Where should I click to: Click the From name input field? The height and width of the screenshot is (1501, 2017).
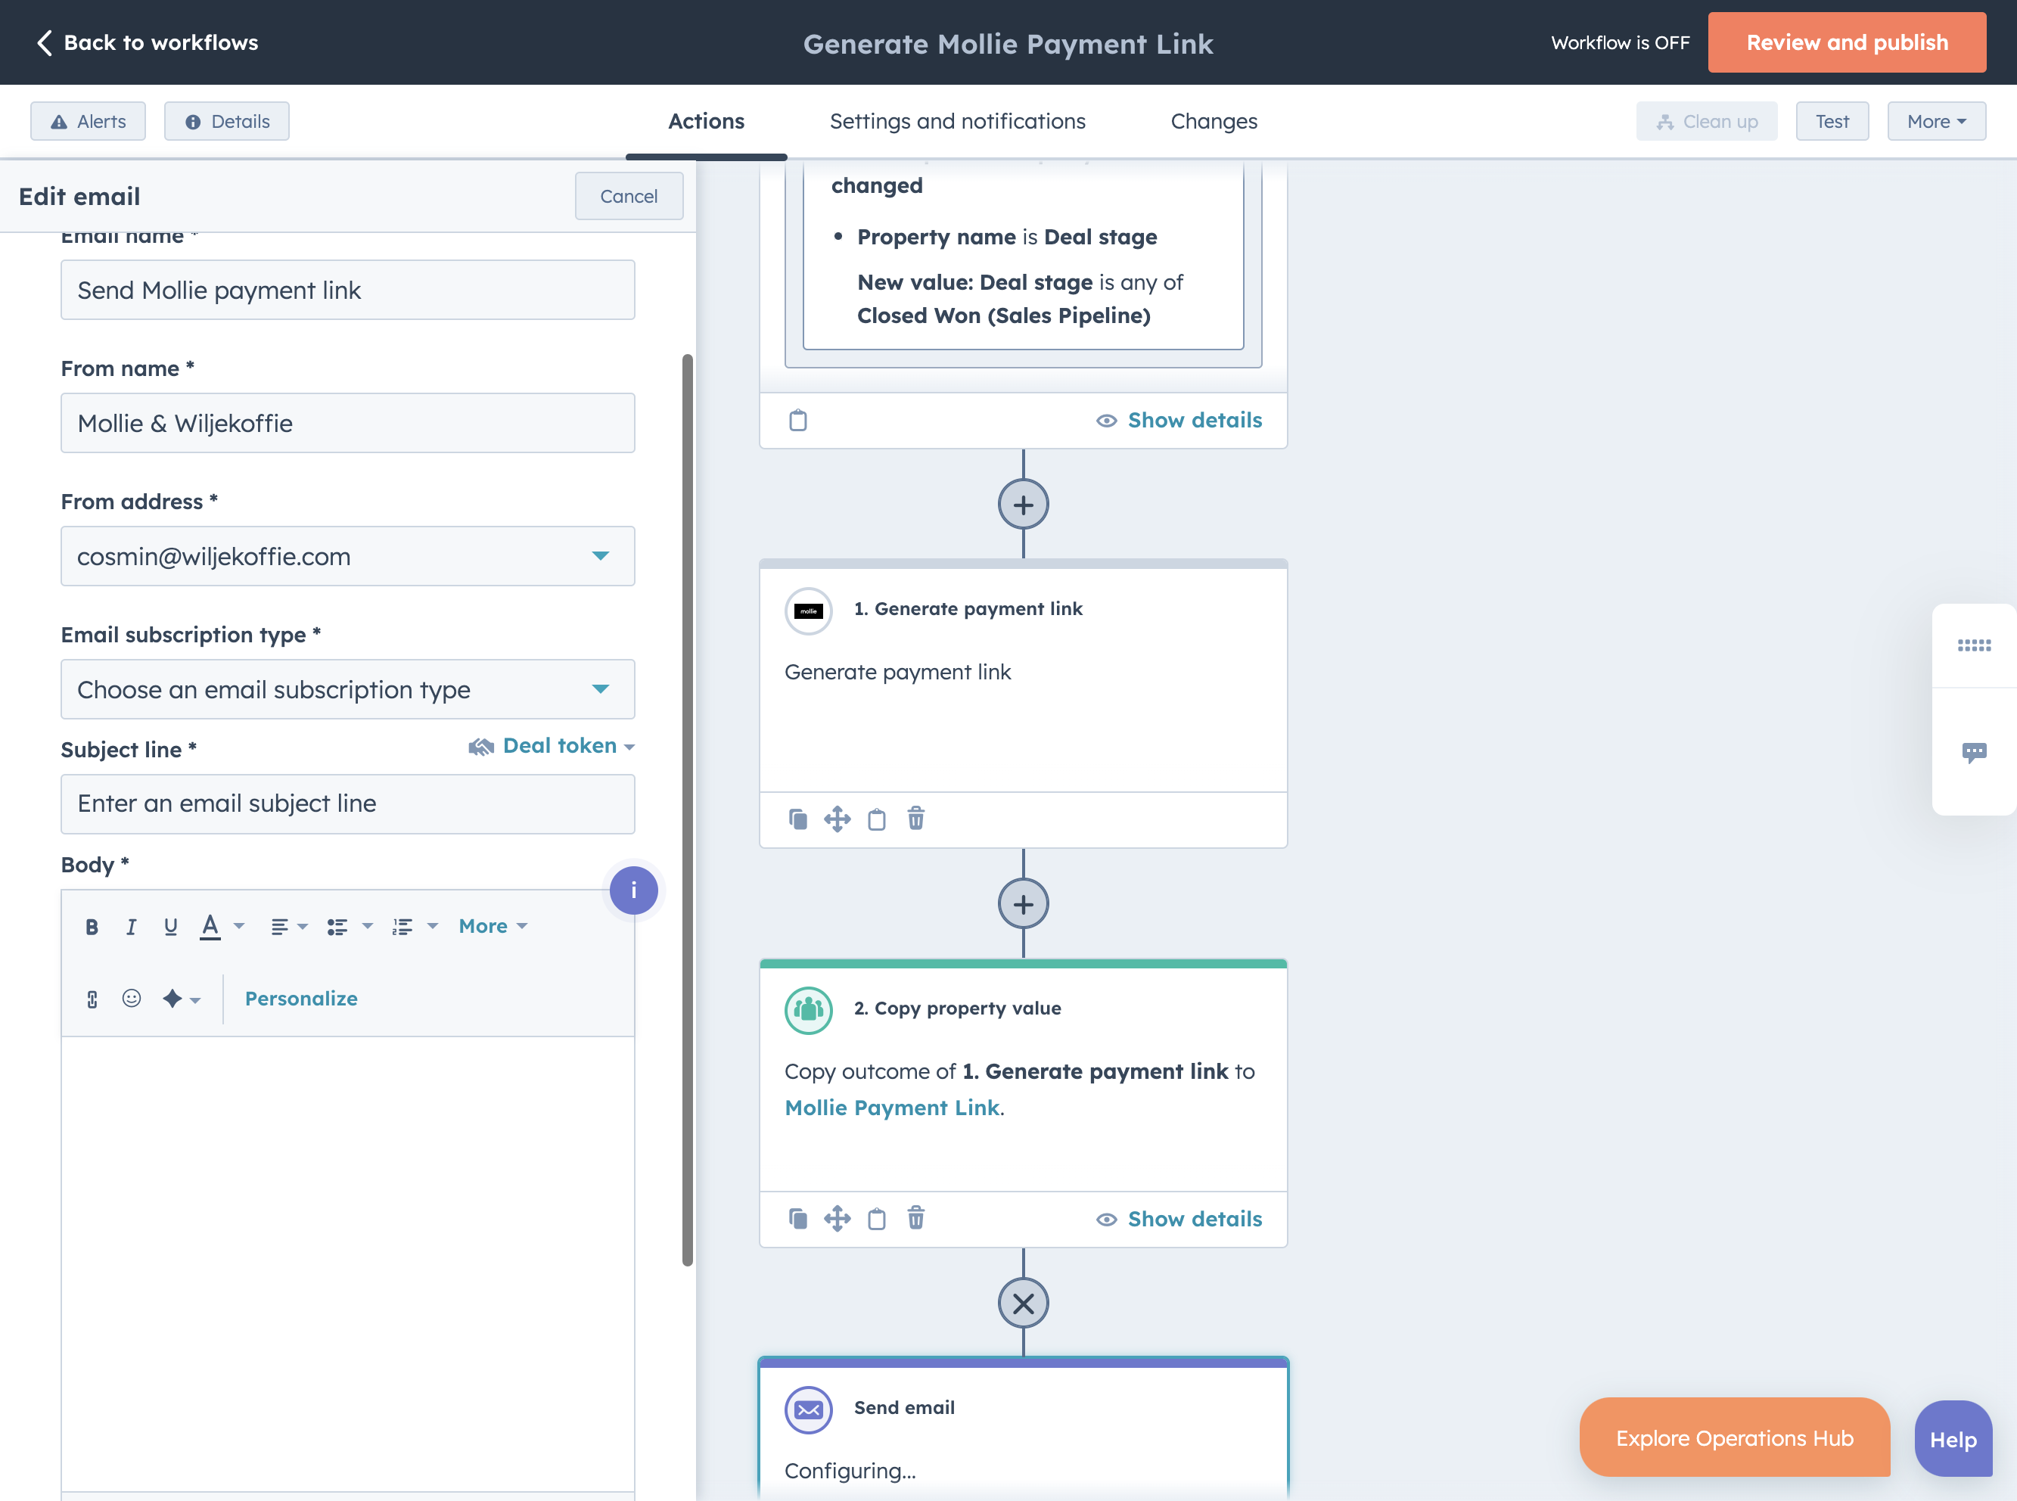click(x=348, y=424)
